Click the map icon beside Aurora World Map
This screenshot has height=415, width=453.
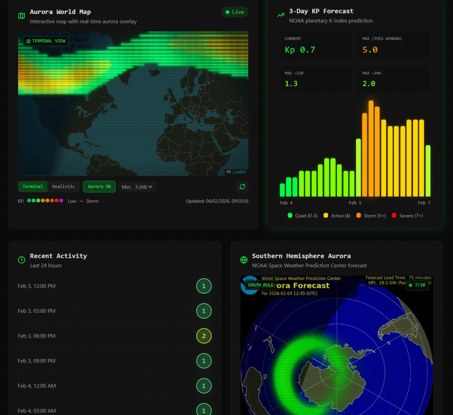point(22,16)
